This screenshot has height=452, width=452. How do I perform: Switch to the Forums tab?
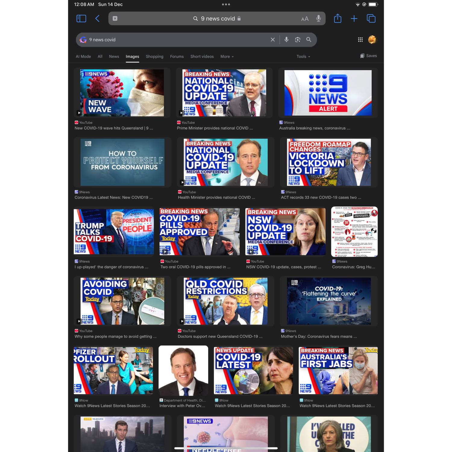click(x=177, y=56)
